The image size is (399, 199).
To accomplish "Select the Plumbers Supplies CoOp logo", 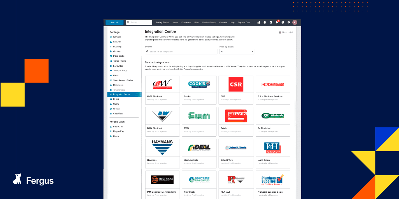I will click(273, 179).
